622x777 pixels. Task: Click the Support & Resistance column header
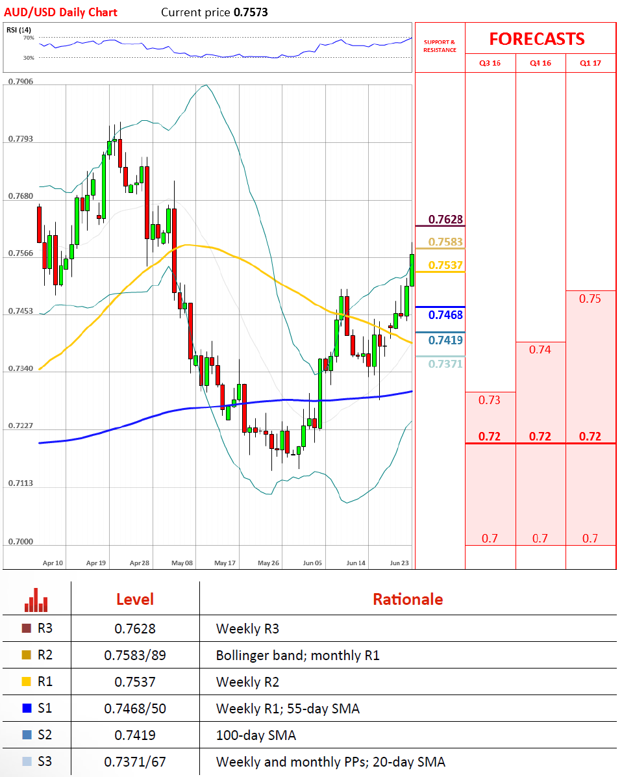tap(440, 46)
